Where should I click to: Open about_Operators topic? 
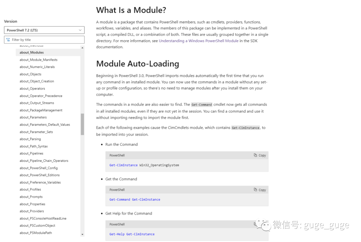click(x=32, y=89)
